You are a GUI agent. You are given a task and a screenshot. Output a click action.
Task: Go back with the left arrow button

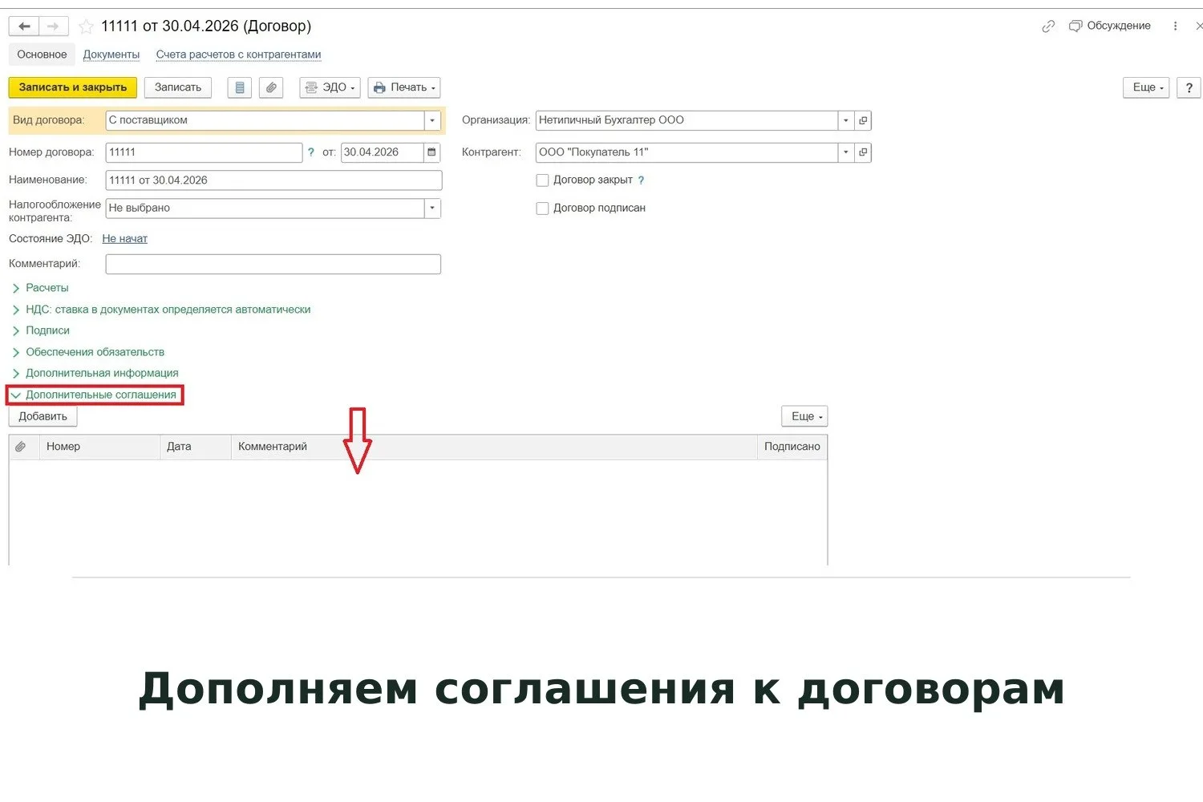24,26
